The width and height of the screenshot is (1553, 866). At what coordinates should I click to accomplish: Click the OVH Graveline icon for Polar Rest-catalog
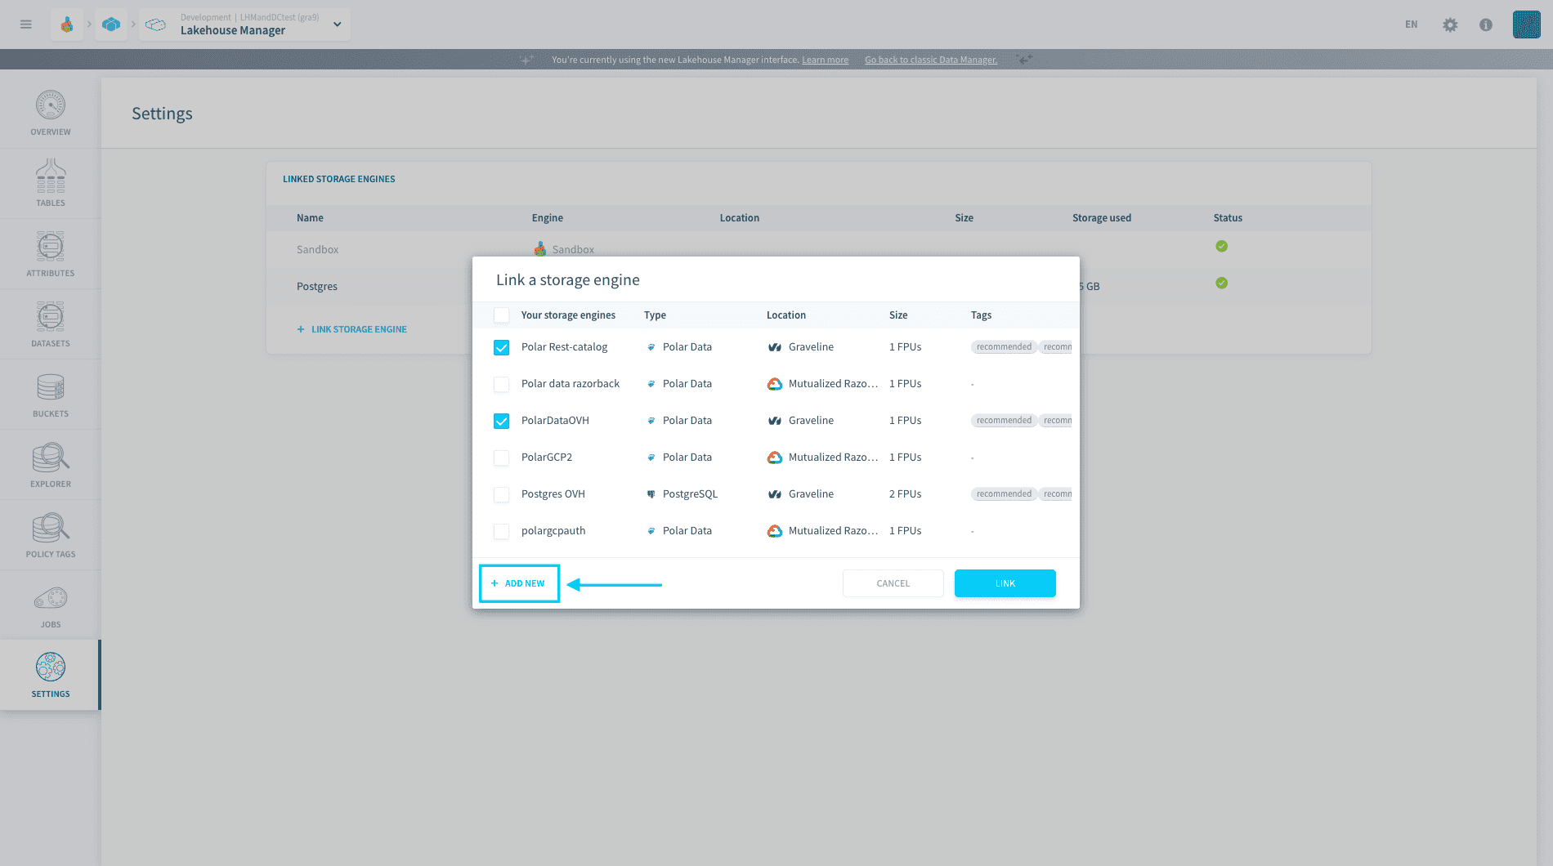click(775, 347)
